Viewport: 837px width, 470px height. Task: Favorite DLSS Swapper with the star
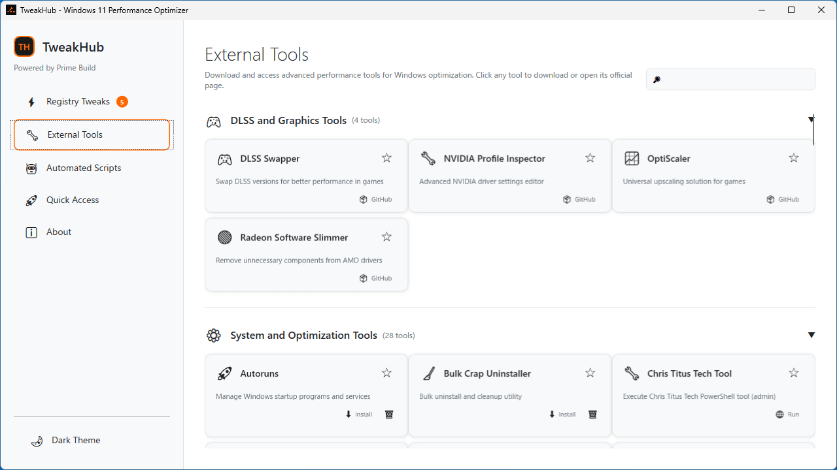[x=386, y=158]
